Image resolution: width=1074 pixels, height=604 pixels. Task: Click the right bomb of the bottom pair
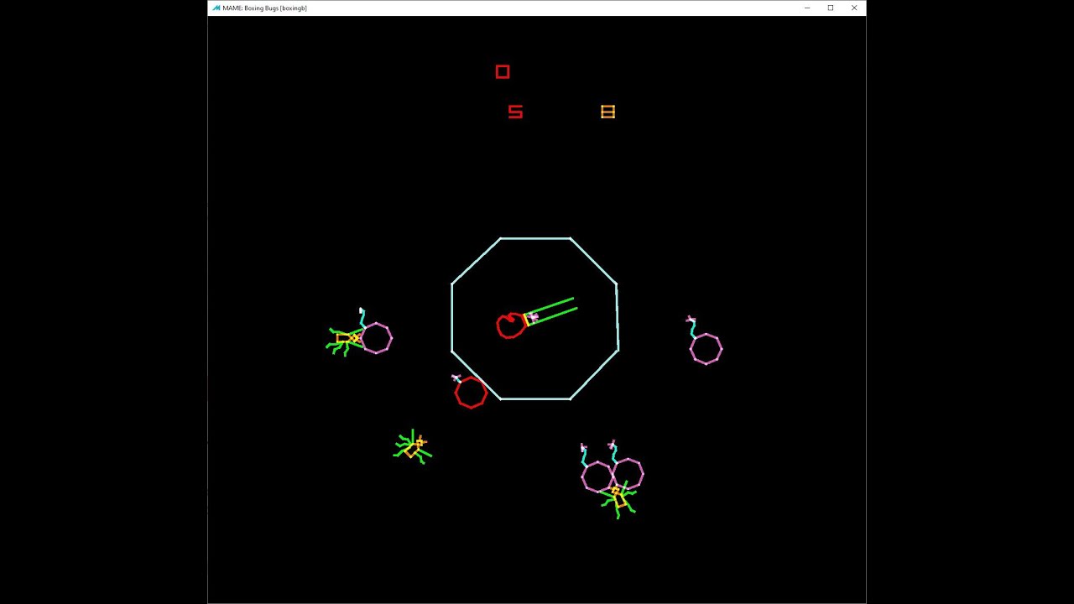pos(627,473)
